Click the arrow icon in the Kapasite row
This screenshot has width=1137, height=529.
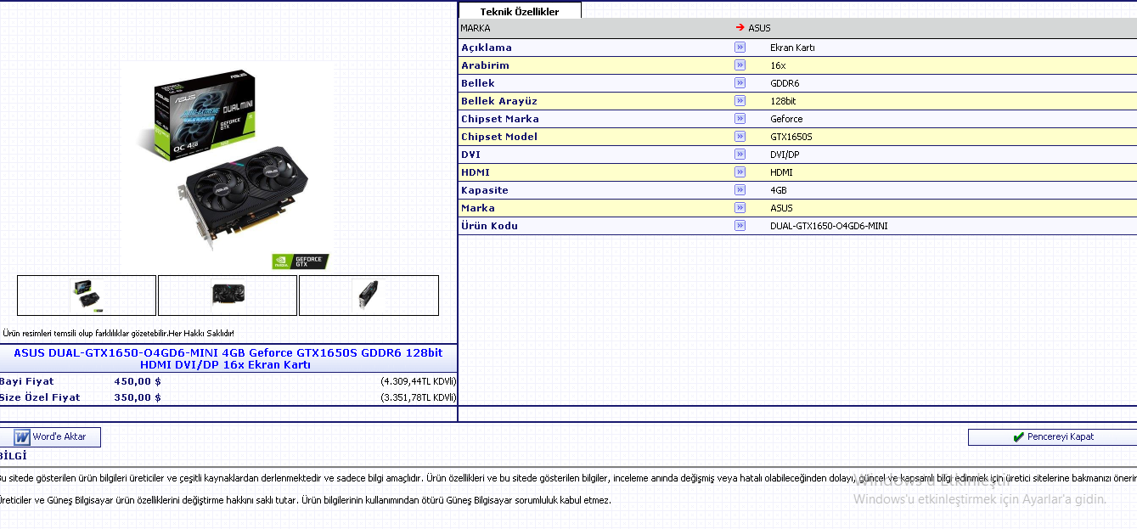pos(740,190)
